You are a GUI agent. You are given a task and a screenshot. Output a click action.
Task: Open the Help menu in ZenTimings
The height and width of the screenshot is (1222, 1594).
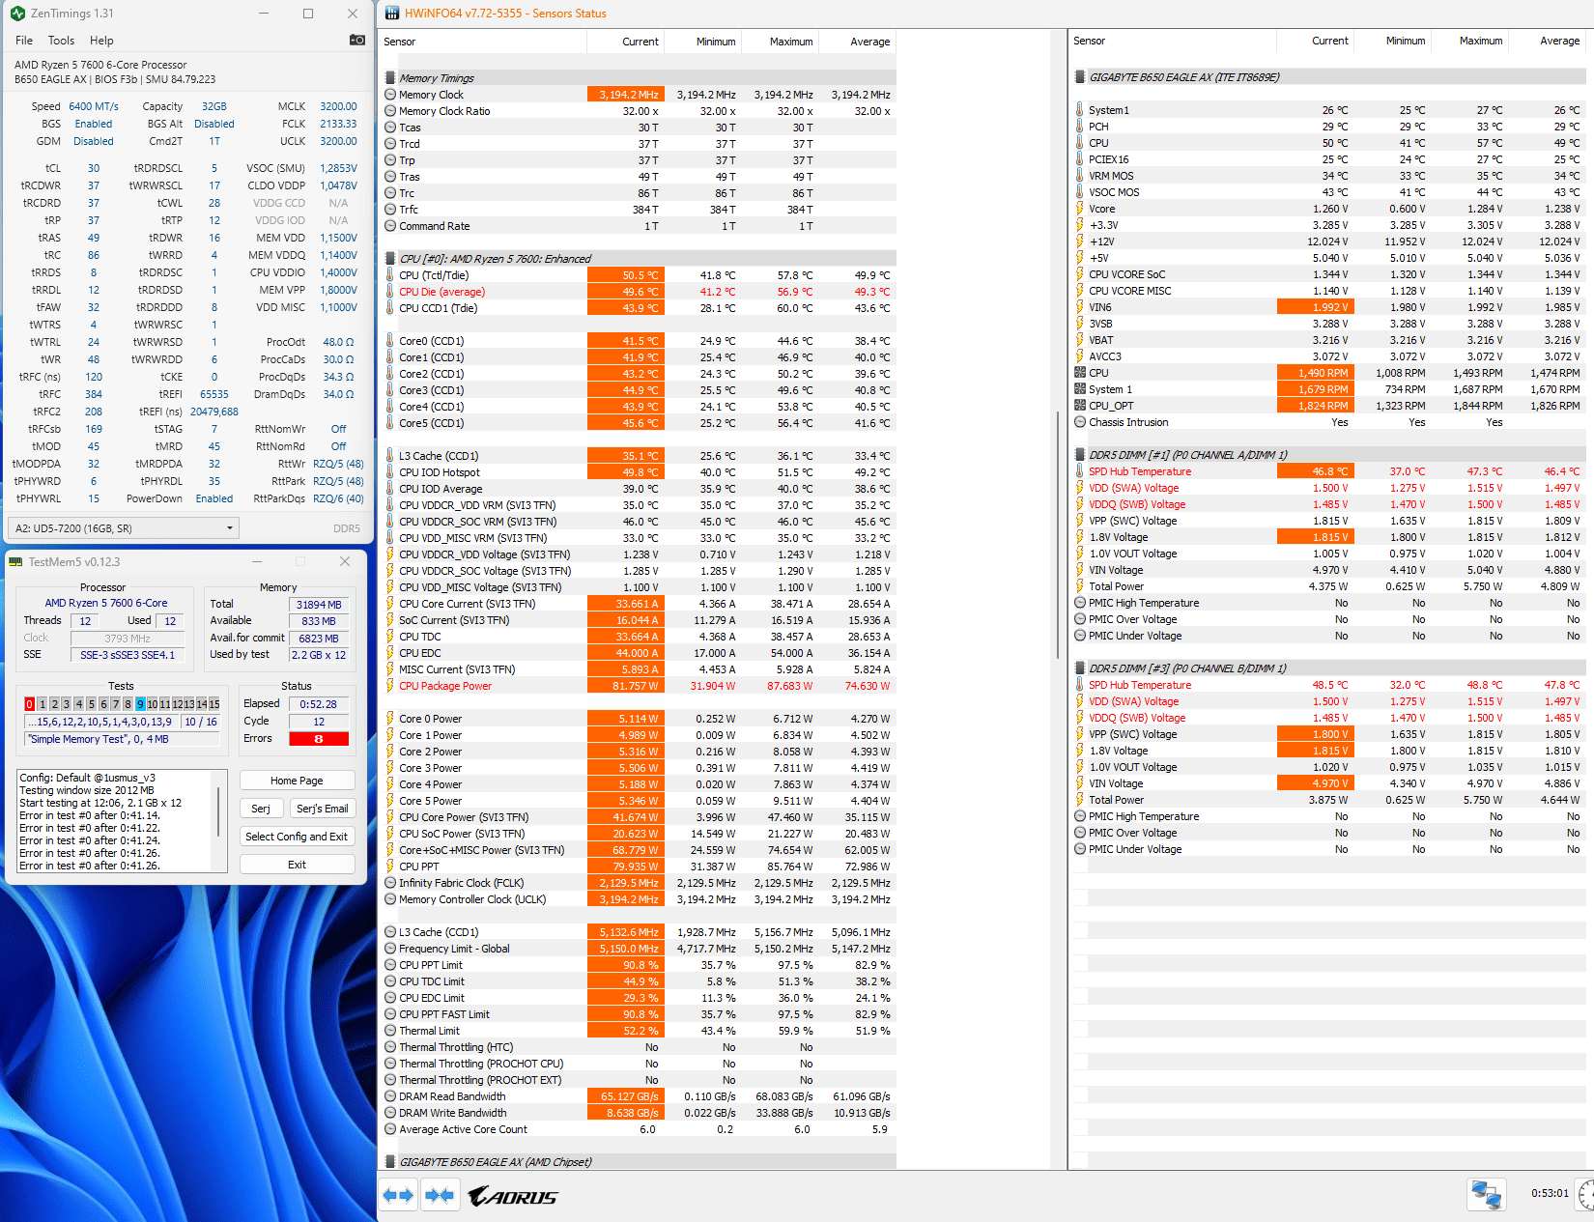[101, 41]
